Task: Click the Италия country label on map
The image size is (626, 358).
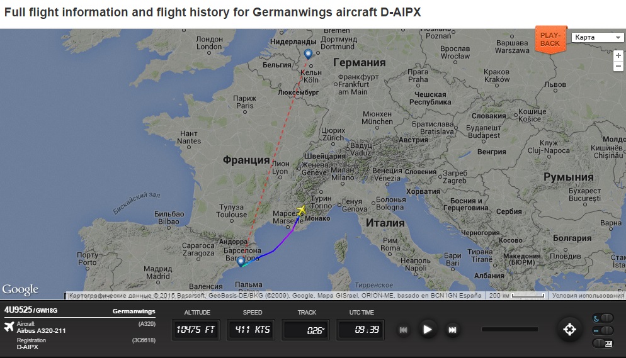Action: pos(385,223)
